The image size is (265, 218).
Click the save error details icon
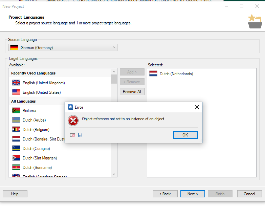(80, 135)
